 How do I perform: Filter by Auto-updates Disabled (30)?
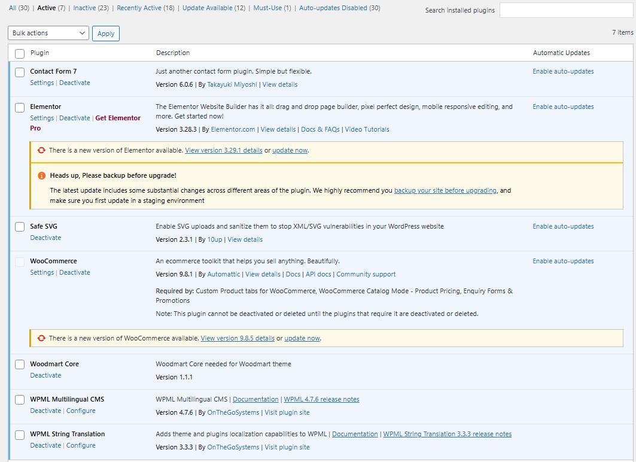(339, 8)
